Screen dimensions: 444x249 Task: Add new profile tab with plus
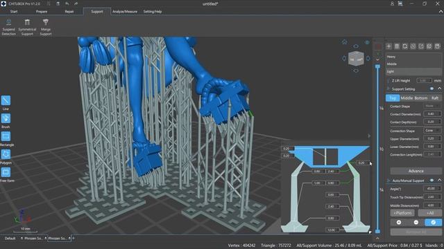(74, 238)
